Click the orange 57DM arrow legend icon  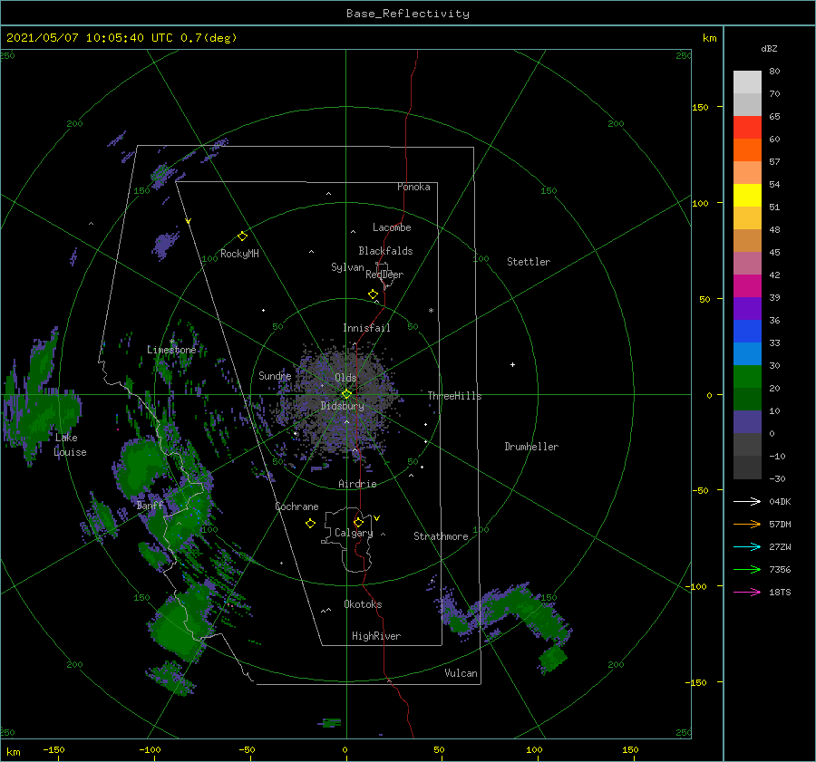747,525
